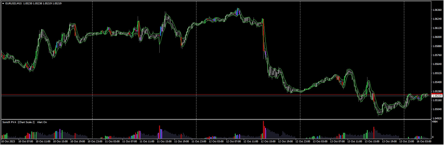Click the 4984 volume scale value
The image size is (444, 145).
tap(435, 122)
